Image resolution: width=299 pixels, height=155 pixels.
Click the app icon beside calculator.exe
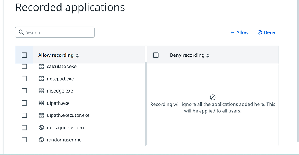[x=41, y=67]
